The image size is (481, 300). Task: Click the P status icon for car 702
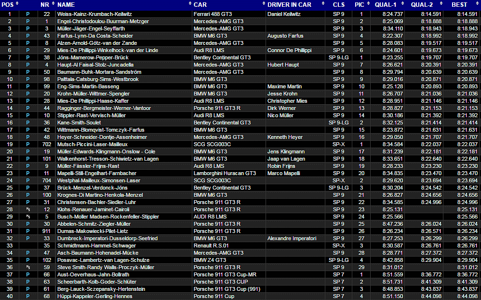28,144
